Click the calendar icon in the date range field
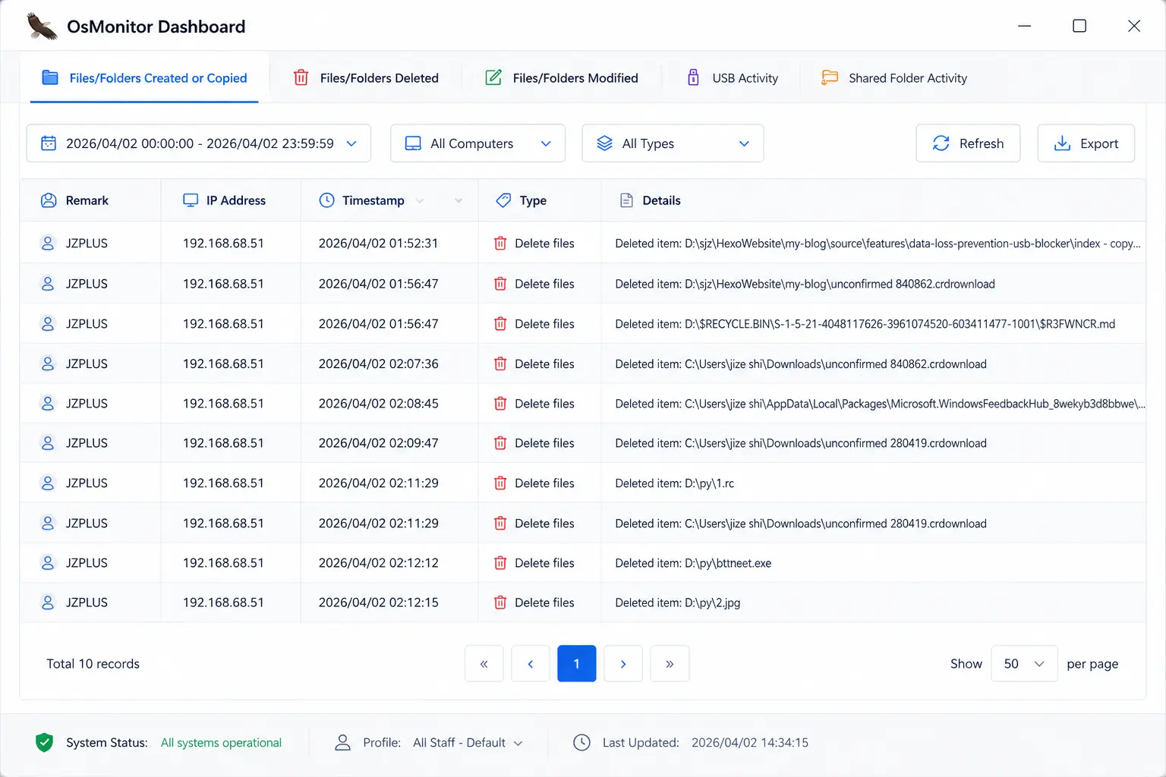This screenshot has height=777, width=1166. point(49,143)
